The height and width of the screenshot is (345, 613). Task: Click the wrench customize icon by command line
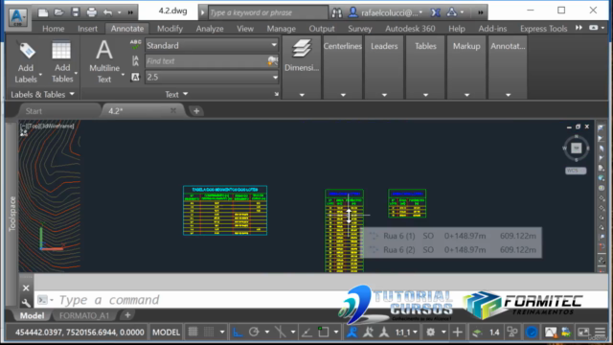(x=26, y=303)
